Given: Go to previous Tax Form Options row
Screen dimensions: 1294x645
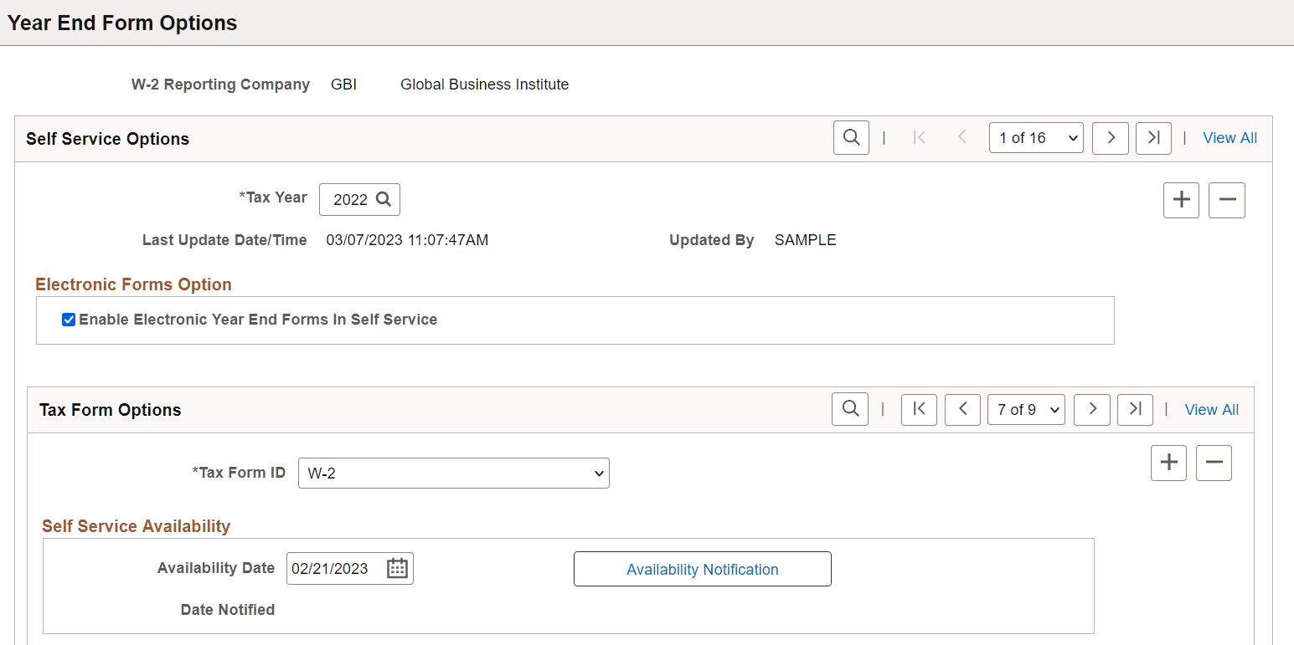Looking at the screenshot, I should pyautogui.click(x=962, y=409).
